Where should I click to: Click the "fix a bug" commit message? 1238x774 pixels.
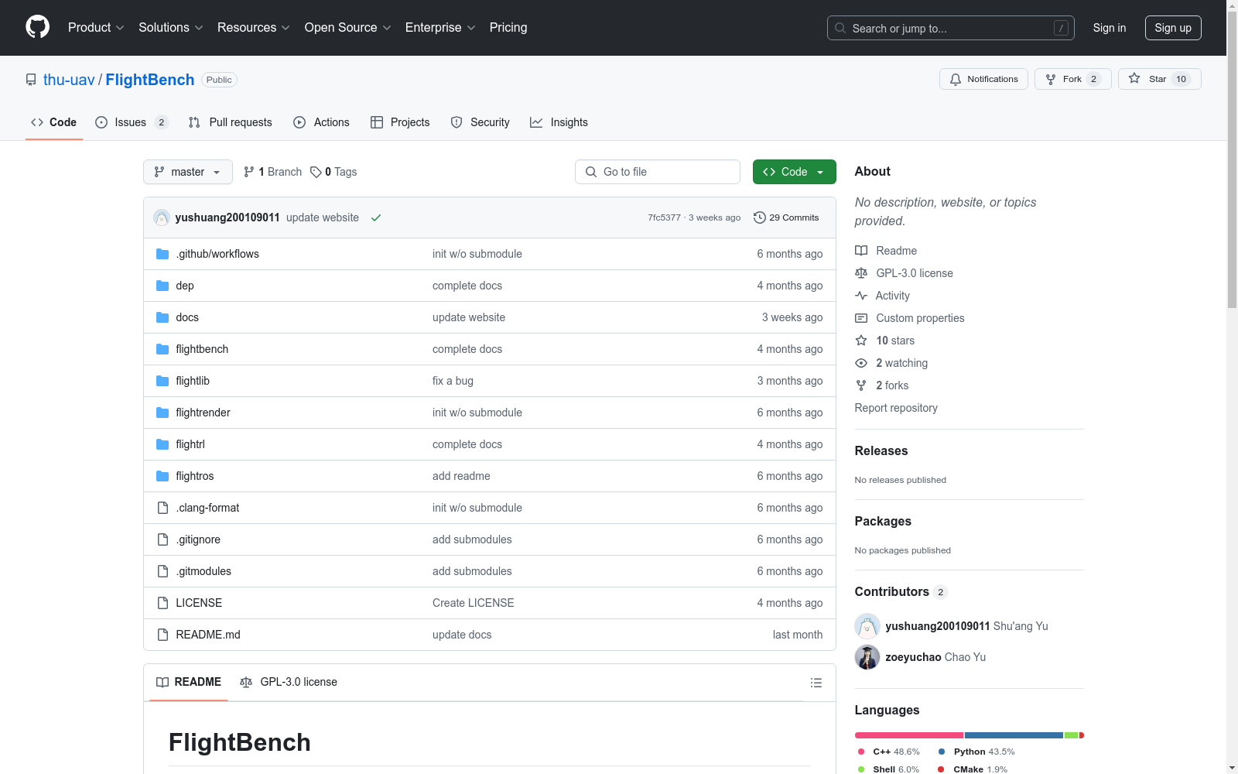click(453, 381)
